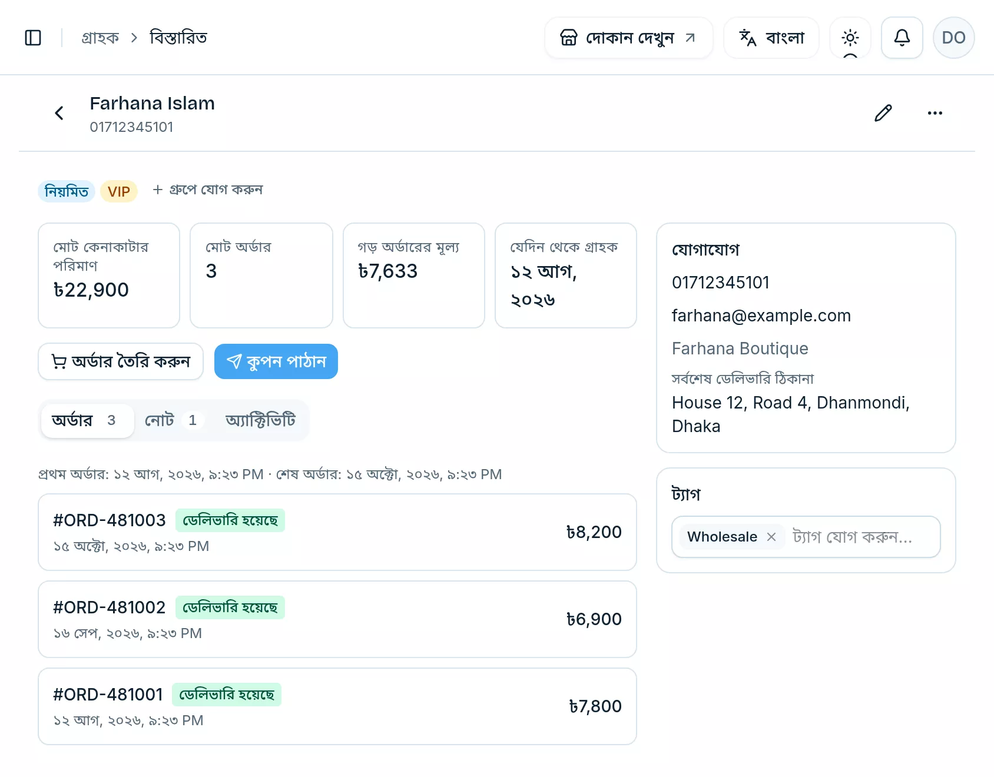Click the দোকান দেখুন store button
This screenshot has height=777, width=994.
click(628, 38)
